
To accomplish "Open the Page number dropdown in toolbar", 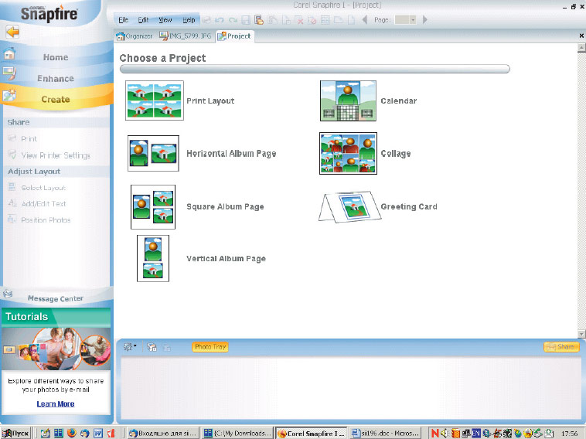I will point(412,19).
